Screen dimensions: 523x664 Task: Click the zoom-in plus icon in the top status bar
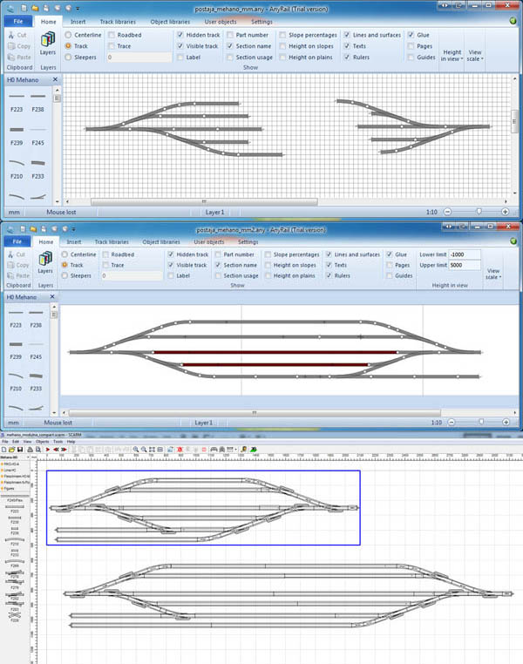click(506, 212)
